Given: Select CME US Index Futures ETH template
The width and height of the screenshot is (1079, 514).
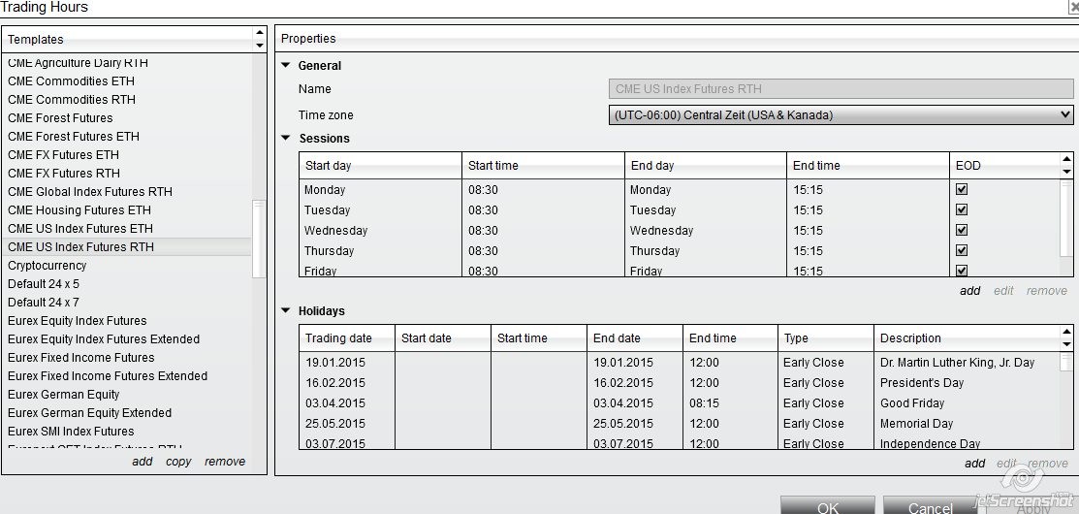Looking at the screenshot, I should tap(80, 229).
